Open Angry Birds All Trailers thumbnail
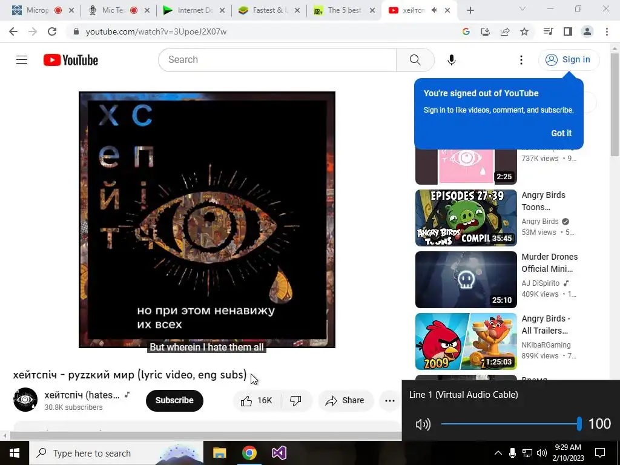This screenshot has width=620, height=465. (x=466, y=341)
